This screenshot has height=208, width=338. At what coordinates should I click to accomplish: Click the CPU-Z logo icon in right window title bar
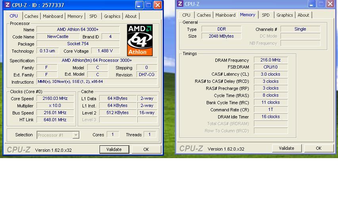[x=180, y=4]
